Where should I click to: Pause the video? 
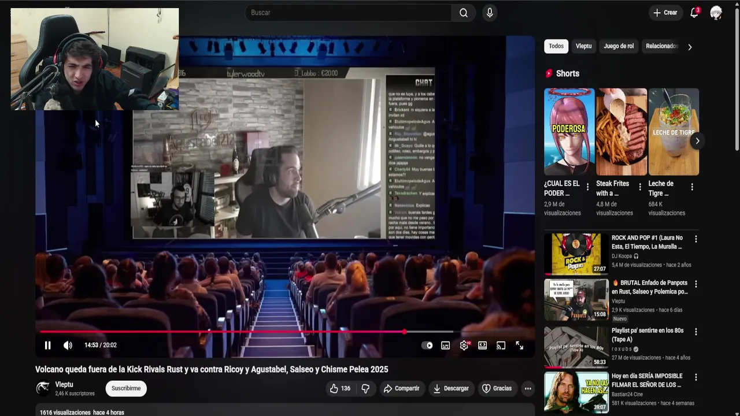pos(47,346)
